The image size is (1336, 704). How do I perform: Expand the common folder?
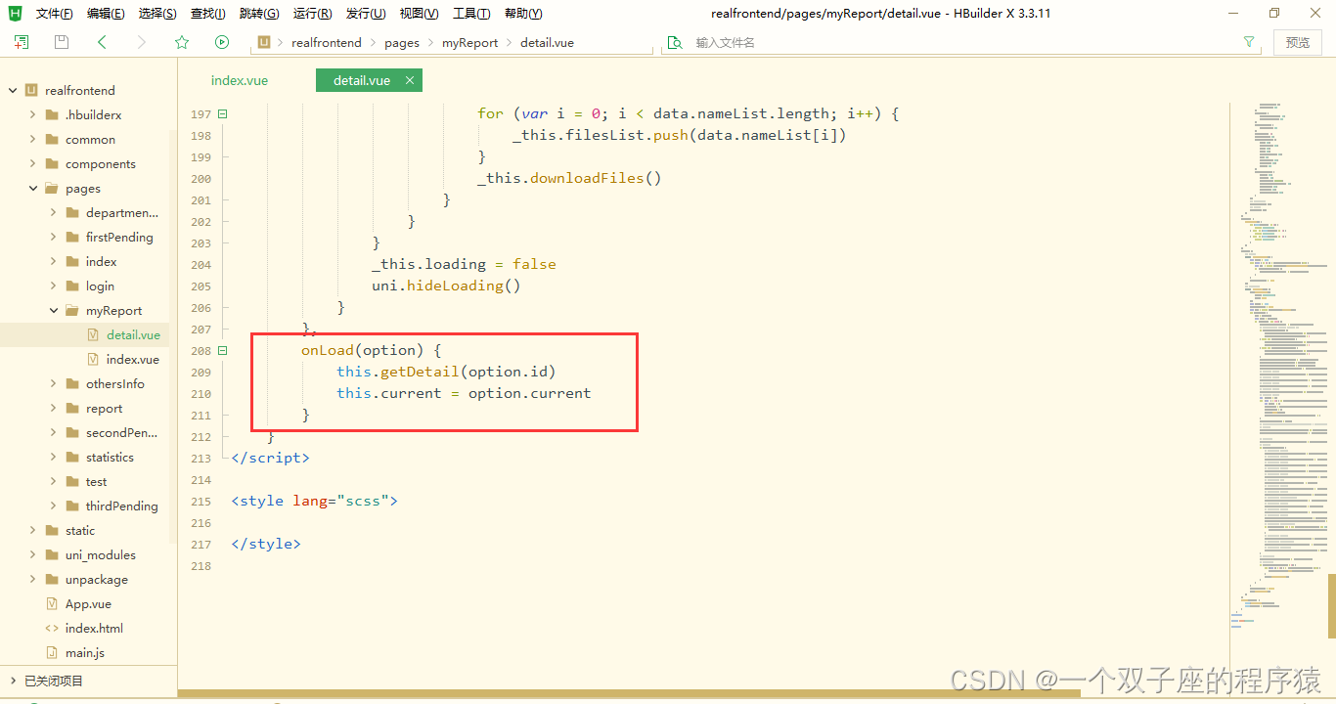[x=32, y=139]
